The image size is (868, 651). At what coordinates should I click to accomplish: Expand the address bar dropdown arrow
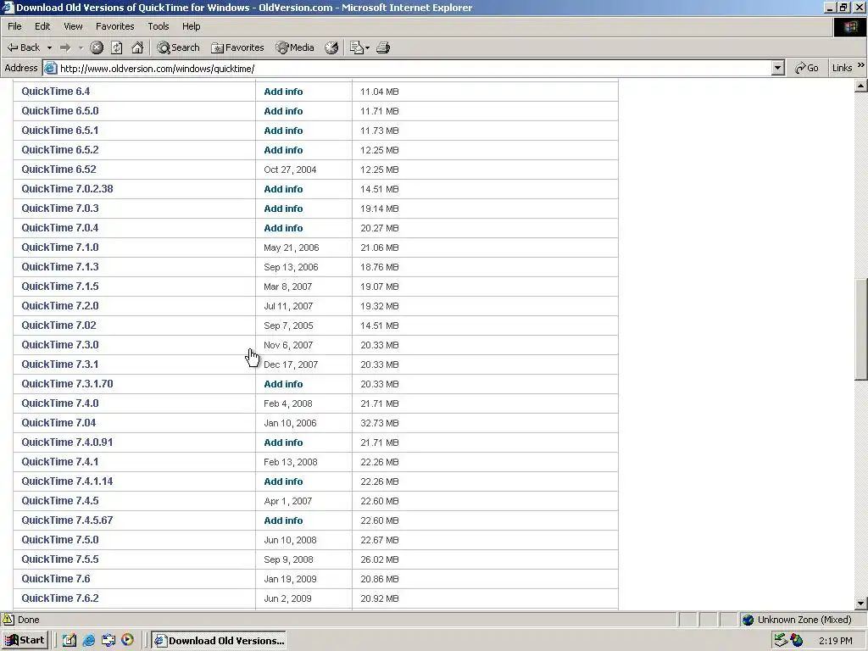coord(778,68)
